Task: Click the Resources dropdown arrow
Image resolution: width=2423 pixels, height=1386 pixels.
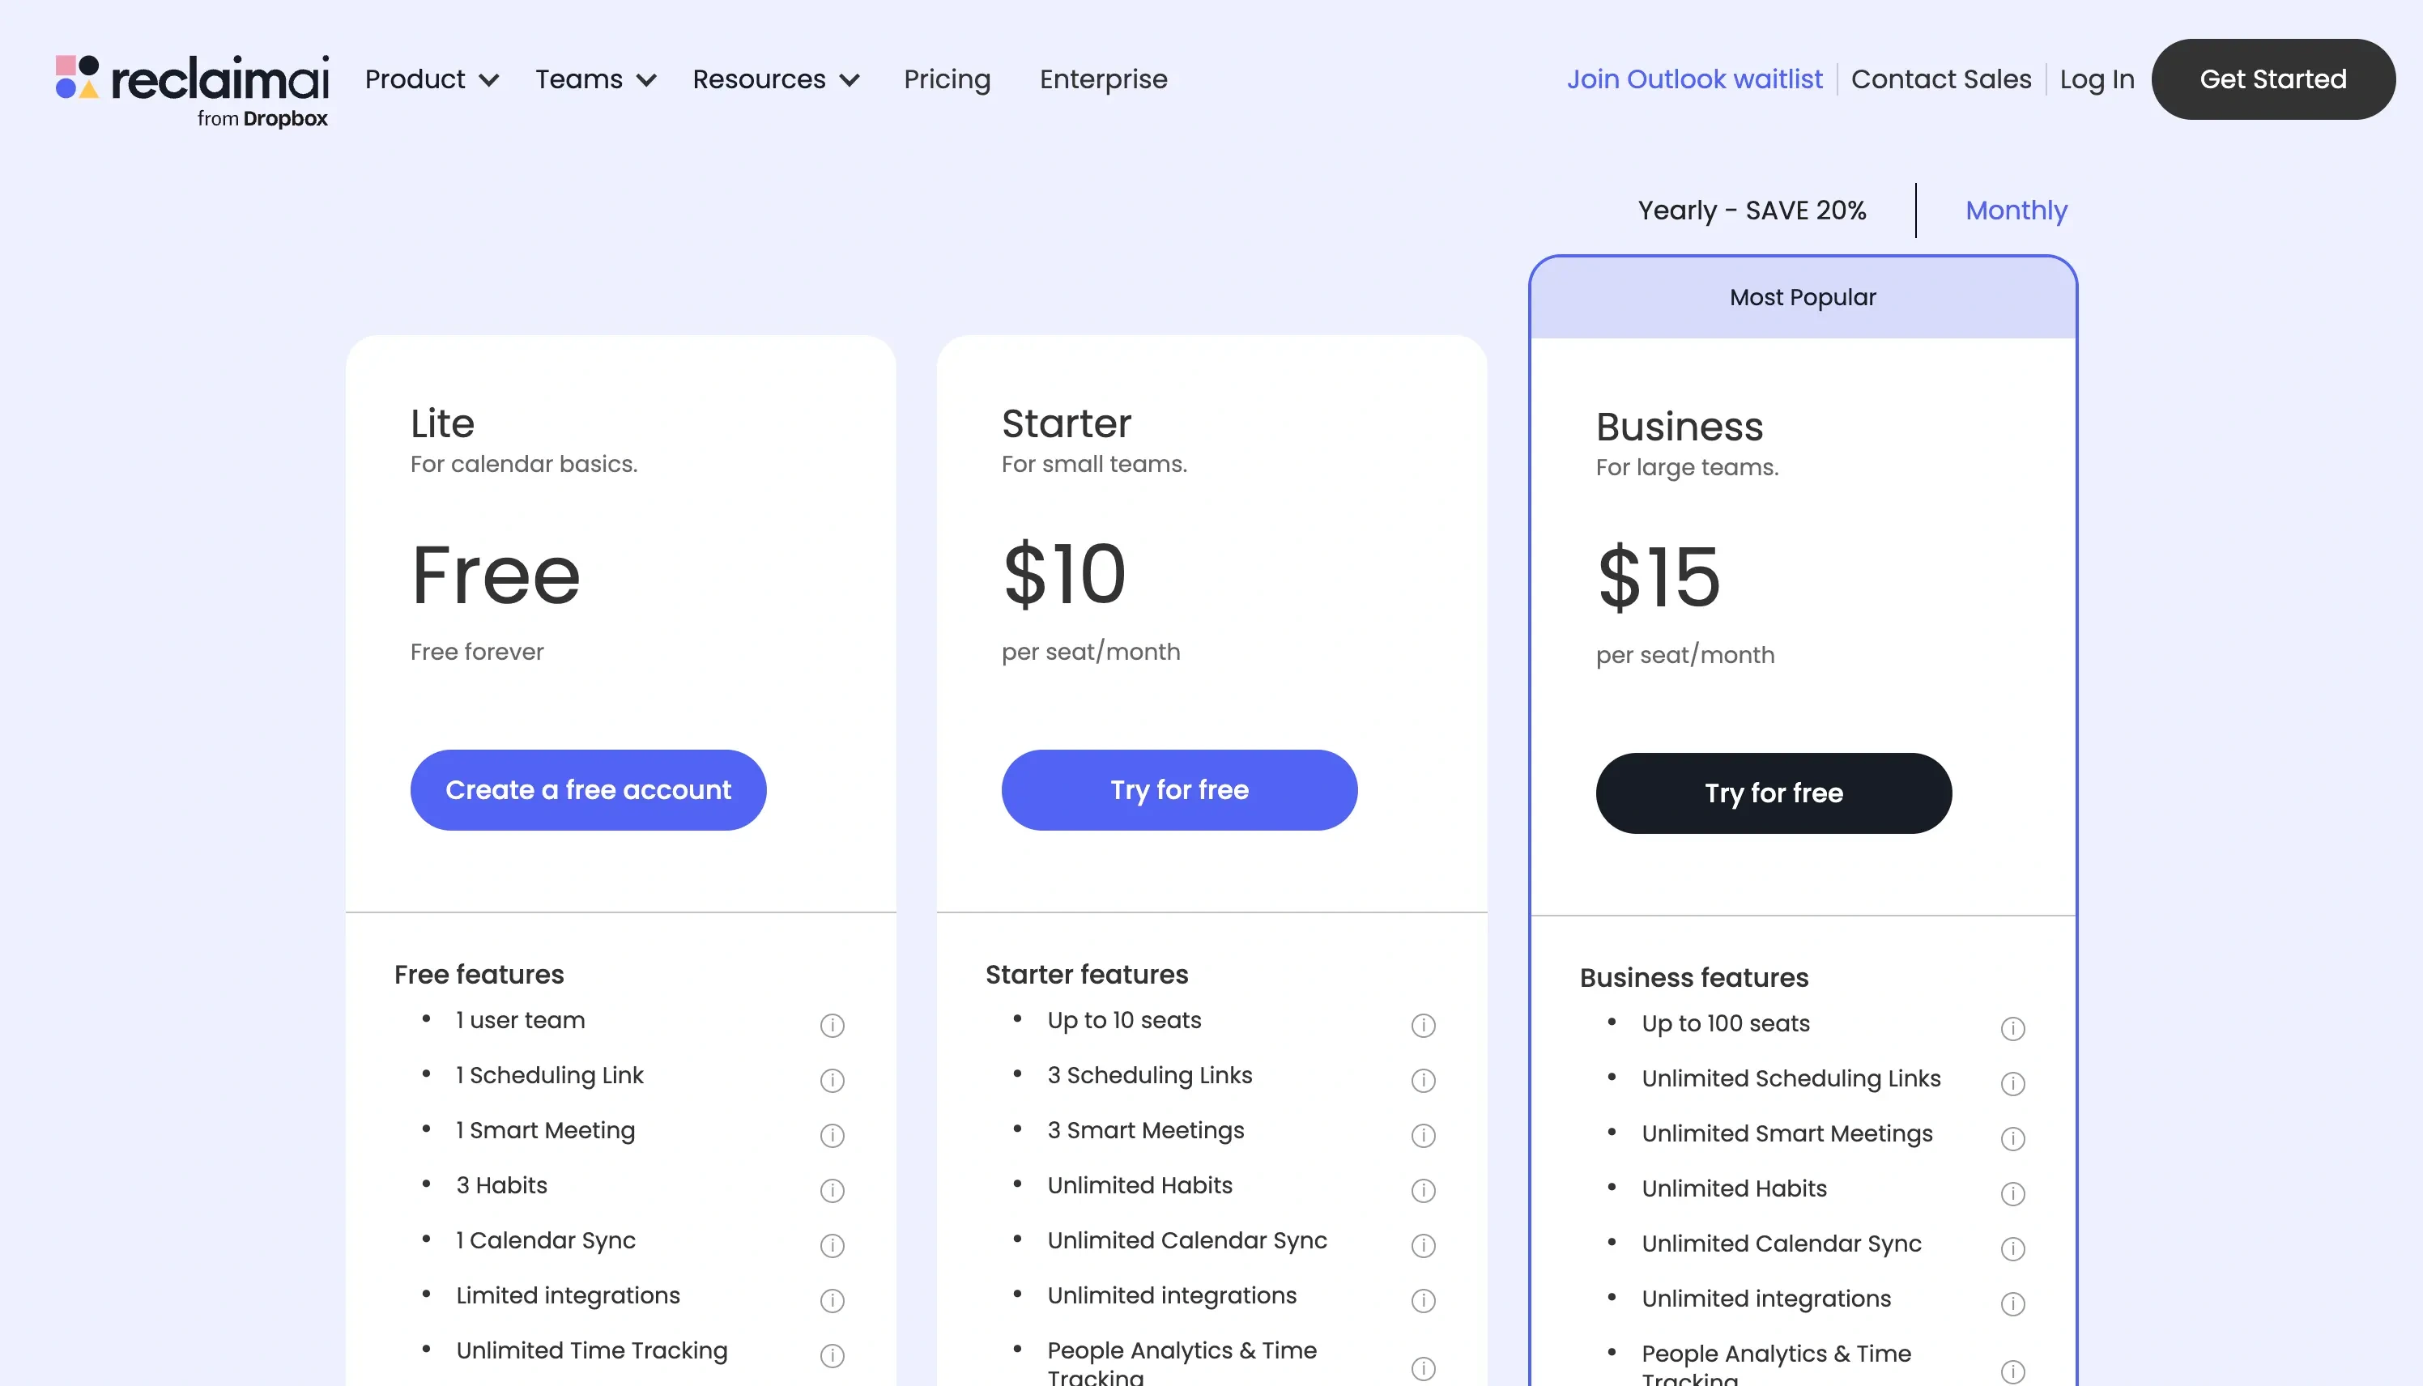Action: tap(852, 80)
